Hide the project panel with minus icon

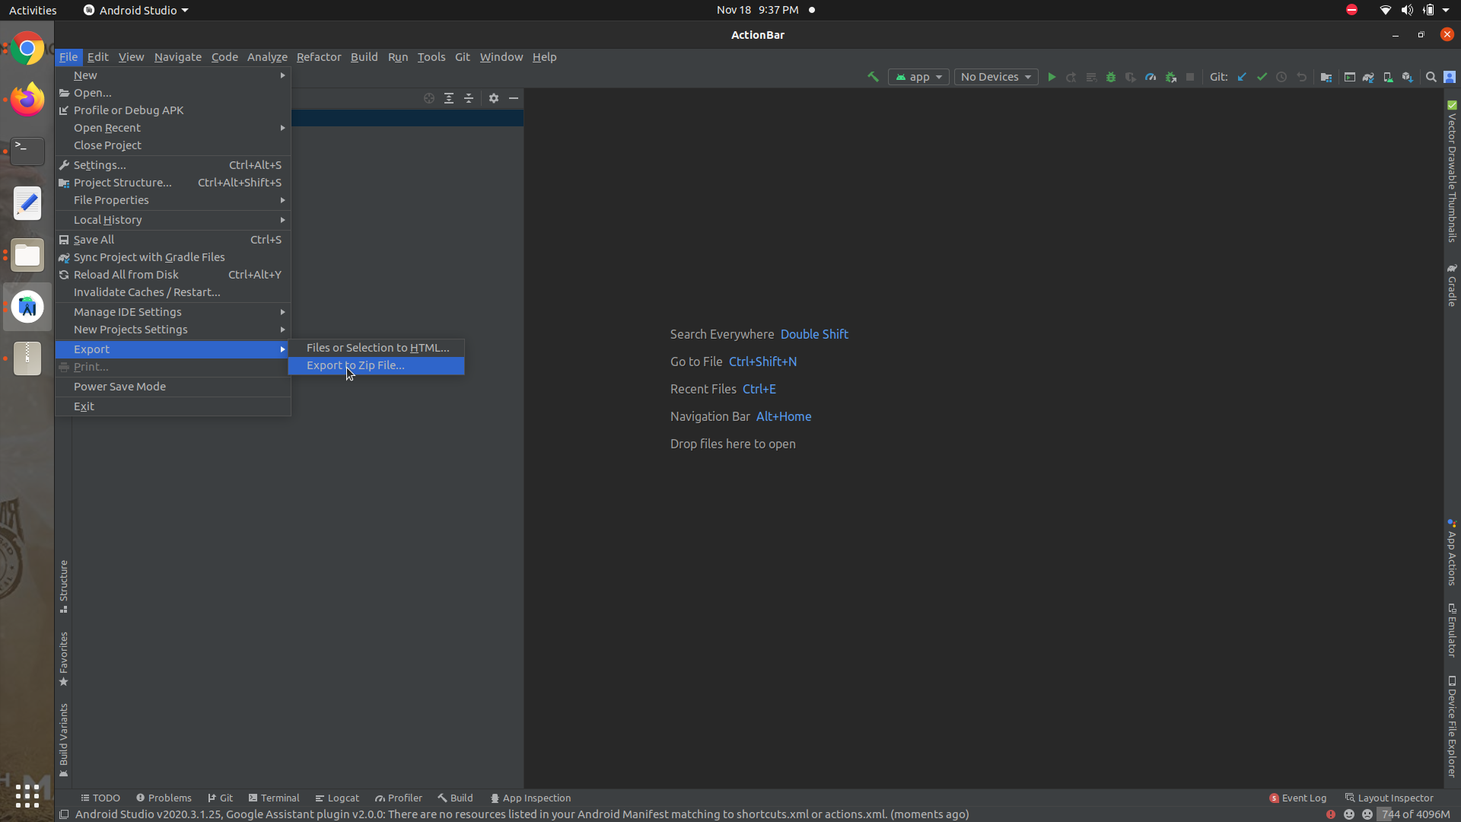[514, 98]
